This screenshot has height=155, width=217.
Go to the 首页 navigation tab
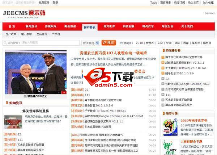[12, 26]
